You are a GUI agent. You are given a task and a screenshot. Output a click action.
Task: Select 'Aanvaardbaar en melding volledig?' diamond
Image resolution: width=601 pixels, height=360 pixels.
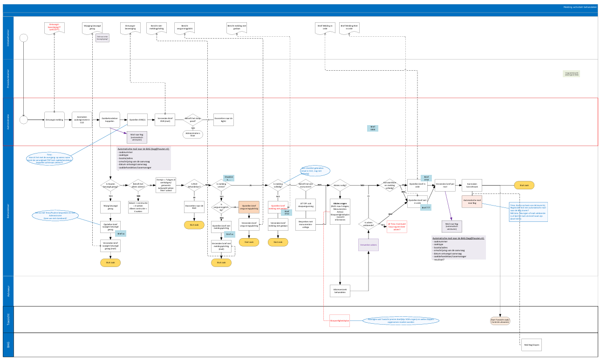[x=390, y=185]
